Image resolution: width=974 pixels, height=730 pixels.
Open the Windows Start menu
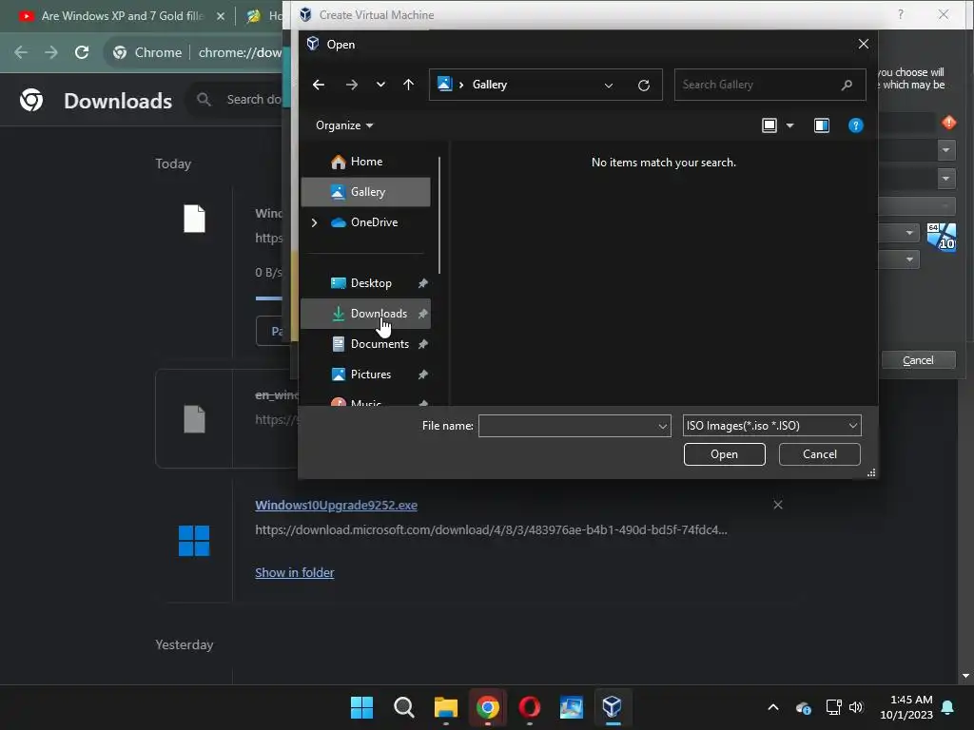pos(361,707)
